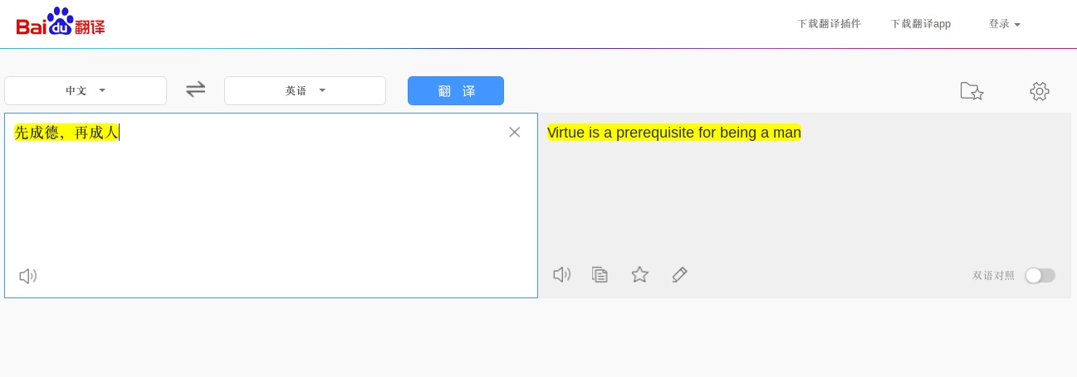
Task: Click the 双语对照 label text
Action: (993, 275)
